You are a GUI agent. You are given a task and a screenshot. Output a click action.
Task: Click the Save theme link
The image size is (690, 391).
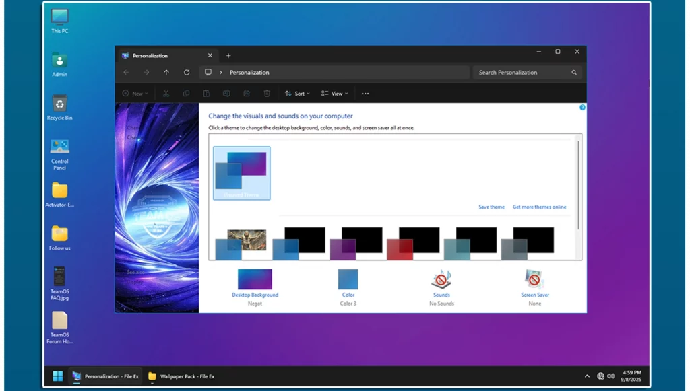[491, 207]
